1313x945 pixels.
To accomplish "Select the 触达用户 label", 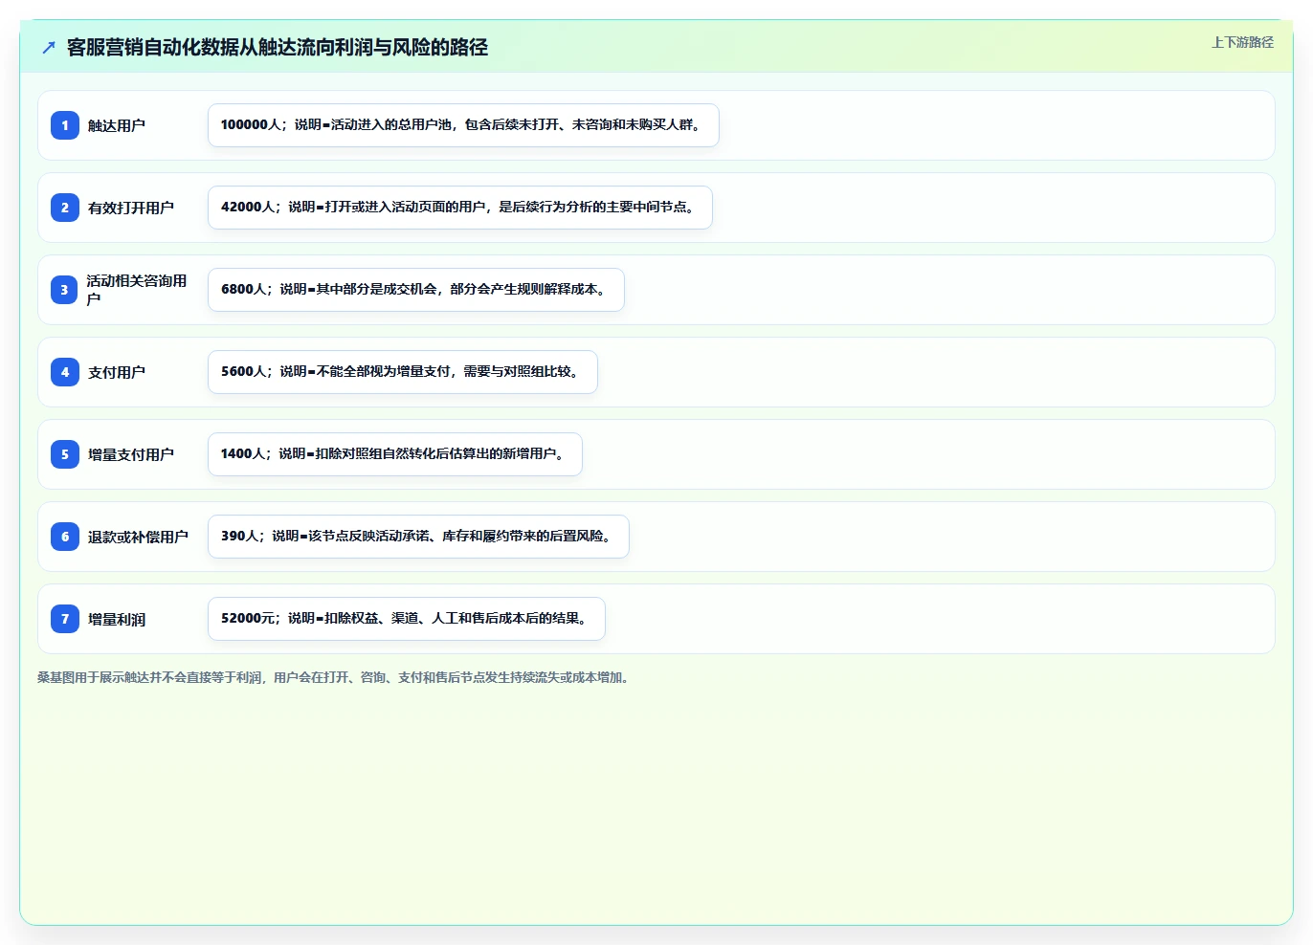I will 117,125.
